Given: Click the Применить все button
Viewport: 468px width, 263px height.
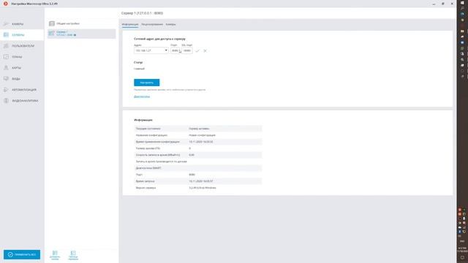Looking at the screenshot, I should pyautogui.click(x=22, y=255).
